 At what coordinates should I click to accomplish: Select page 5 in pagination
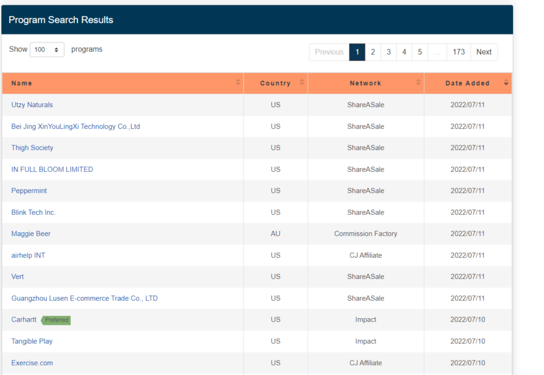(419, 52)
